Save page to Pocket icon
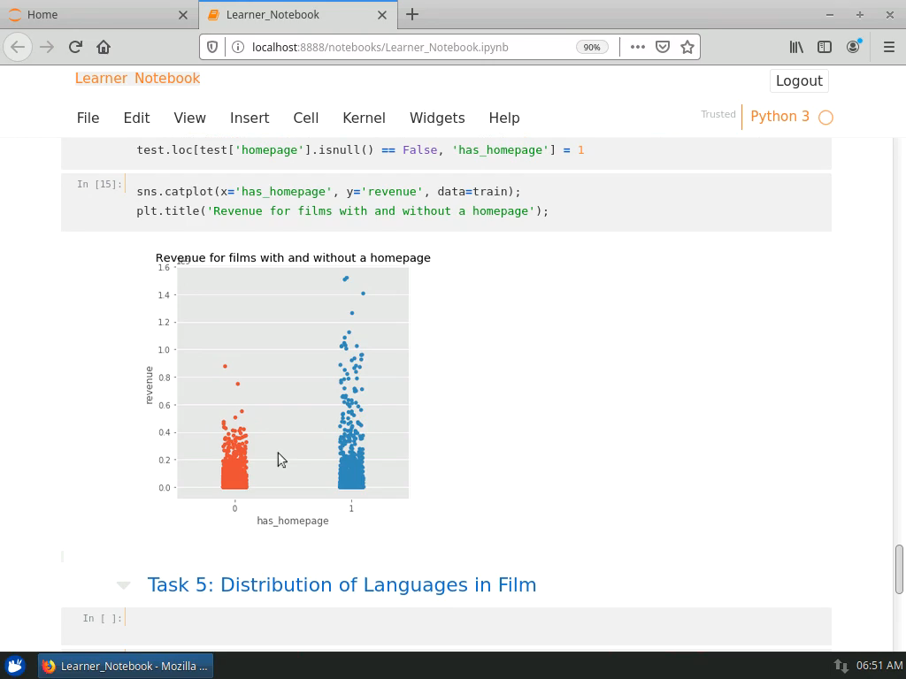906x679 pixels. pyautogui.click(x=662, y=47)
